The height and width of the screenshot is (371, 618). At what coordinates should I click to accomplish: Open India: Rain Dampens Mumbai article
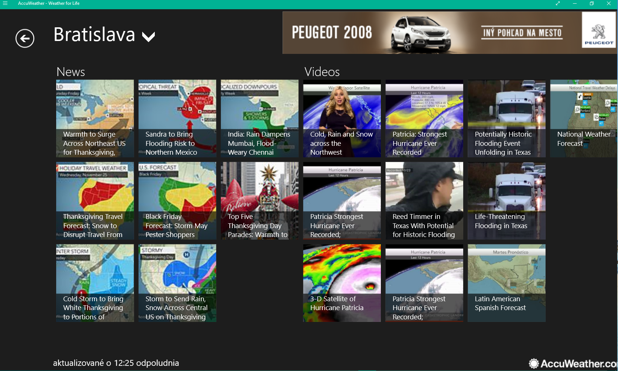260,118
